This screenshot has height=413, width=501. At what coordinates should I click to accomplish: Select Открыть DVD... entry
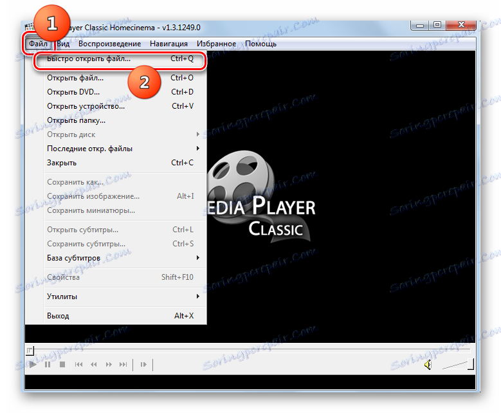[x=120, y=92]
